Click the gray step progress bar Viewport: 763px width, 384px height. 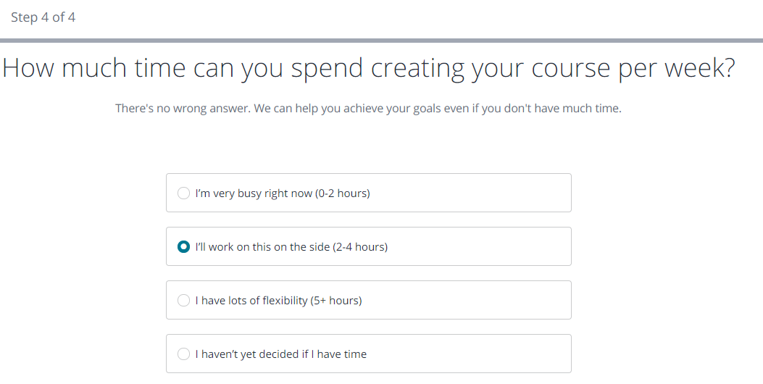coord(381,41)
